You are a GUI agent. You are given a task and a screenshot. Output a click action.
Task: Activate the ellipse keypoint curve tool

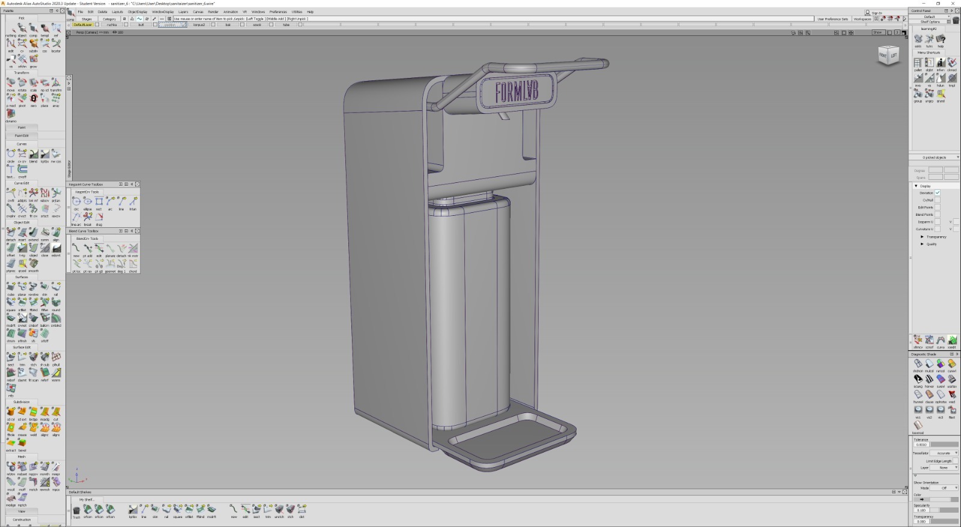pyautogui.click(x=88, y=202)
